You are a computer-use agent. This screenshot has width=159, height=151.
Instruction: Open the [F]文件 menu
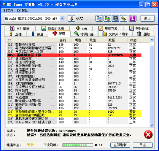pos(8,11)
